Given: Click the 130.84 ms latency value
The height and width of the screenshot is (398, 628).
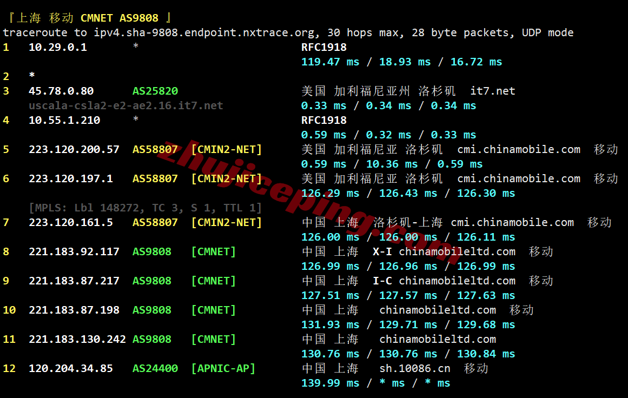Looking at the screenshot, I should (x=486, y=354).
